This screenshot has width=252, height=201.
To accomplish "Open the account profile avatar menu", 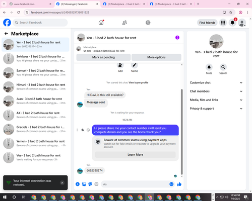I will tap(242, 23).
